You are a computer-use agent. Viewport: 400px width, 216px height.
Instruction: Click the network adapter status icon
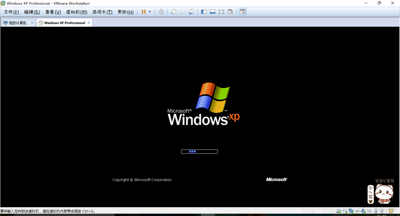pos(351,211)
